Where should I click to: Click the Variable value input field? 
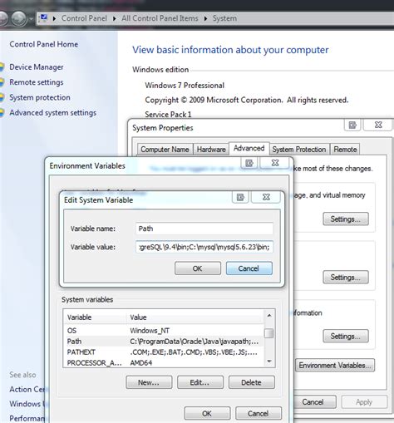click(204, 247)
